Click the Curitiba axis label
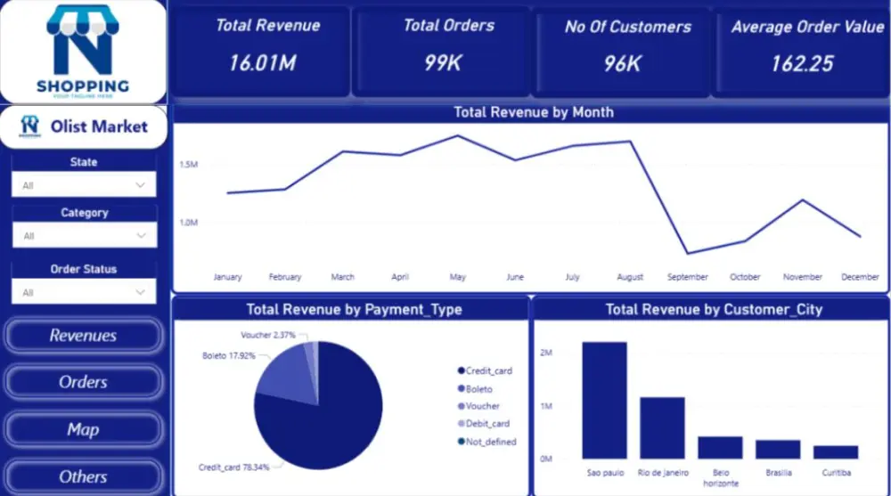 pyautogui.click(x=837, y=473)
